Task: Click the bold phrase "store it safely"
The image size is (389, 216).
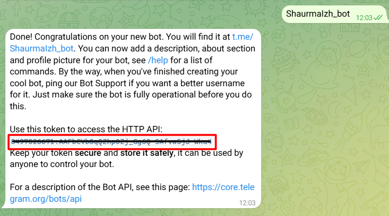Action: point(146,153)
